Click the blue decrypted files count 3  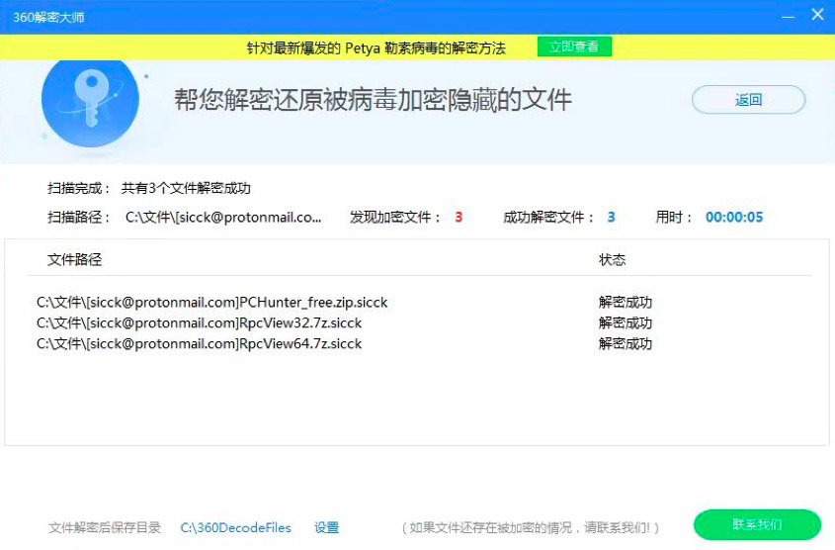coord(612,218)
